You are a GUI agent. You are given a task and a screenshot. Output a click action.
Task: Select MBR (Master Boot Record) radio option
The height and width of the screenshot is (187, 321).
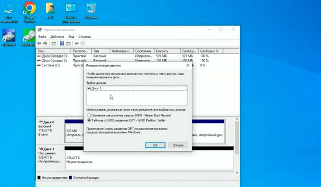tap(89, 115)
